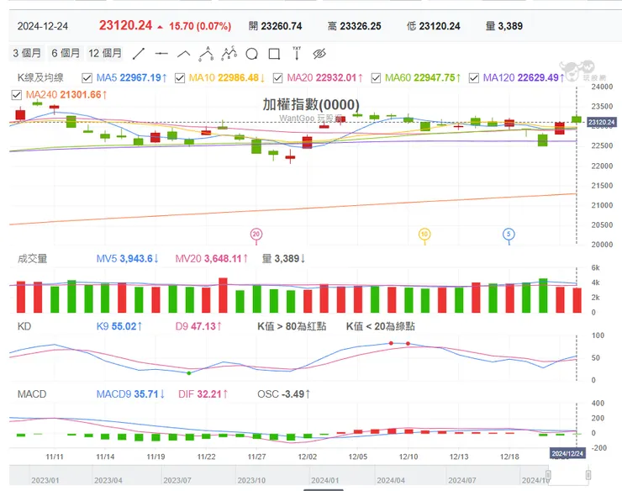Click the 11/27 date on x-axis
The width and height of the screenshot is (622, 491).
click(x=256, y=457)
